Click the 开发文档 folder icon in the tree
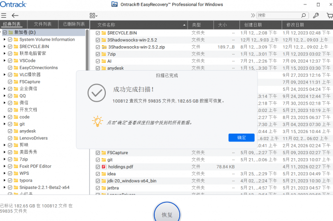333x221 pixels. (x=16, y=110)
